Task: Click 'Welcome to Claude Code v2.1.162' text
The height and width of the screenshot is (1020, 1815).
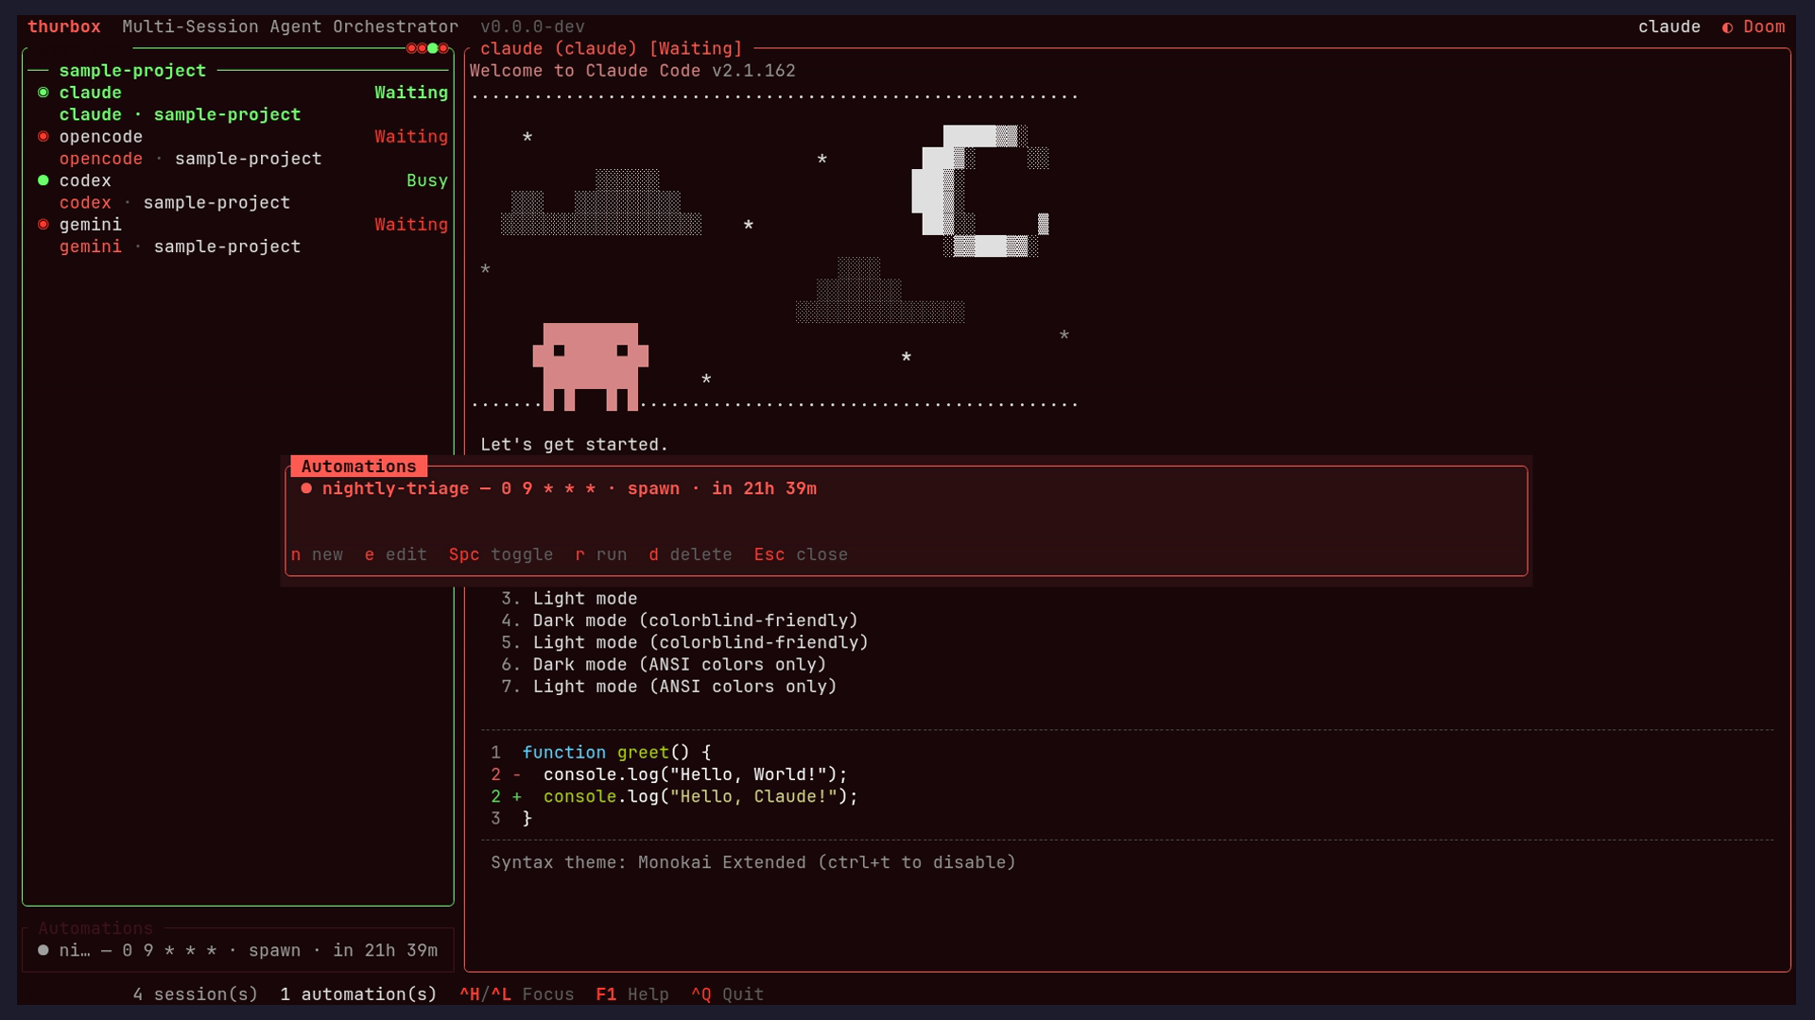Action: coord(632,71)
